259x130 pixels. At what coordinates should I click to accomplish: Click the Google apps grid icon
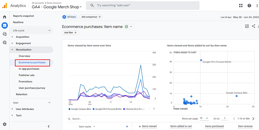(x=241, y=6)
